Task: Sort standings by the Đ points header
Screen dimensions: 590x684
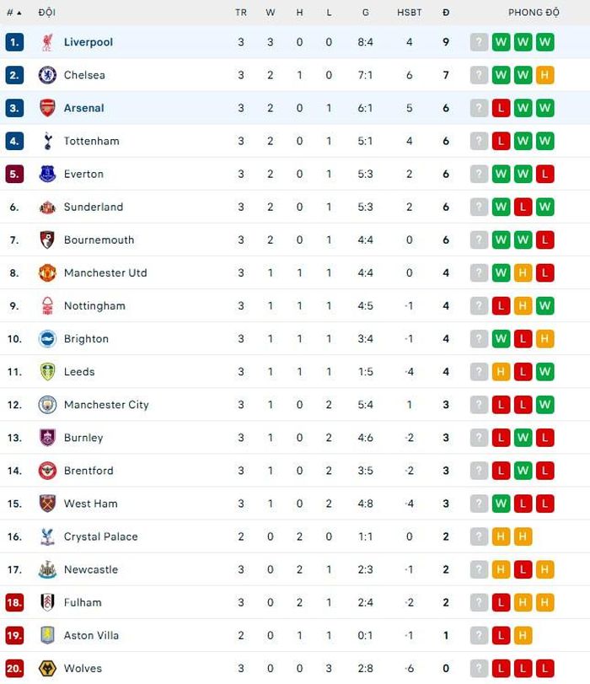Action: coord(446,13)
